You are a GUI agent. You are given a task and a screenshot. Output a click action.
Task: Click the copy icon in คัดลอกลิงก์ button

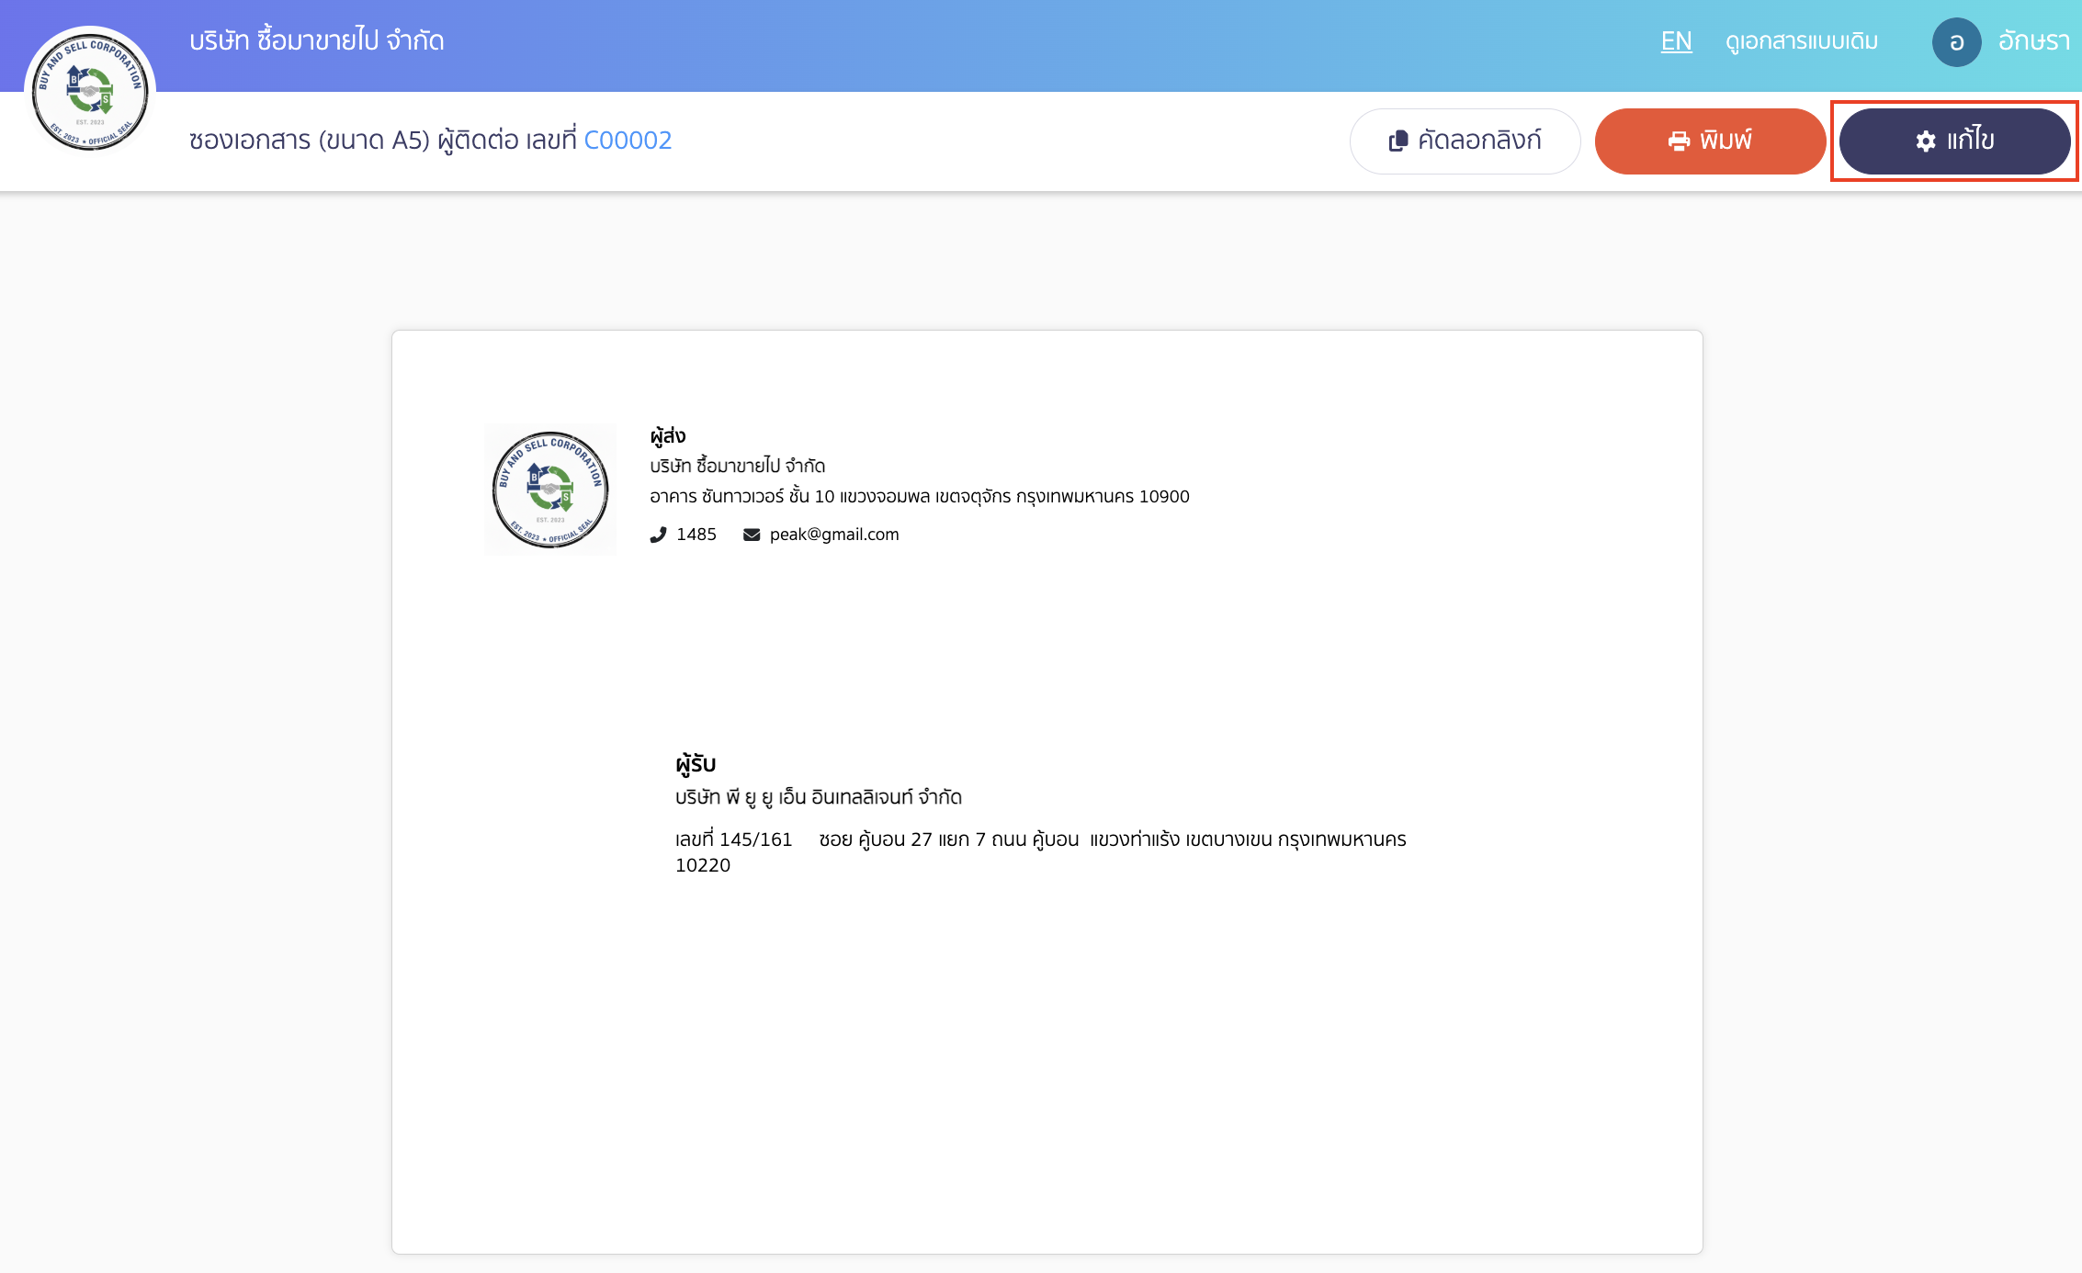(x=1397, y=141)
